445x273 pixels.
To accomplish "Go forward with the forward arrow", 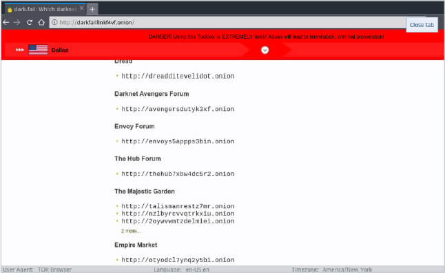I will coord(17,23).
